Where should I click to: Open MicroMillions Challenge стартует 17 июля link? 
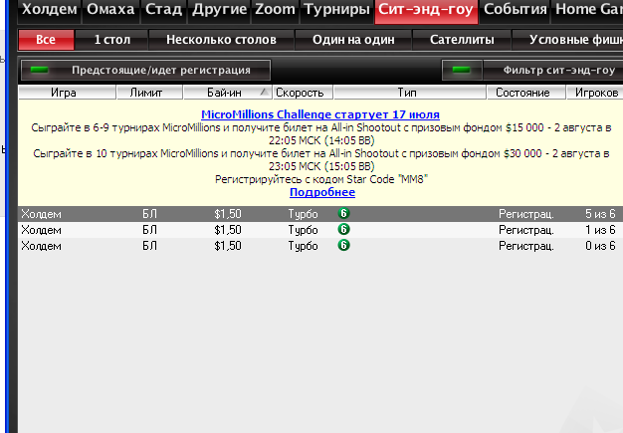(x=320, y=114)
